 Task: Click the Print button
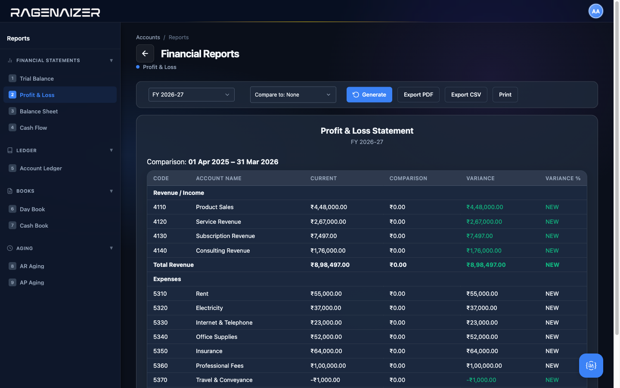point(505,94)
